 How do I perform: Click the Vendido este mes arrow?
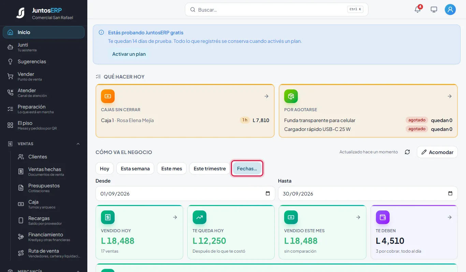(x=358, y=217)
